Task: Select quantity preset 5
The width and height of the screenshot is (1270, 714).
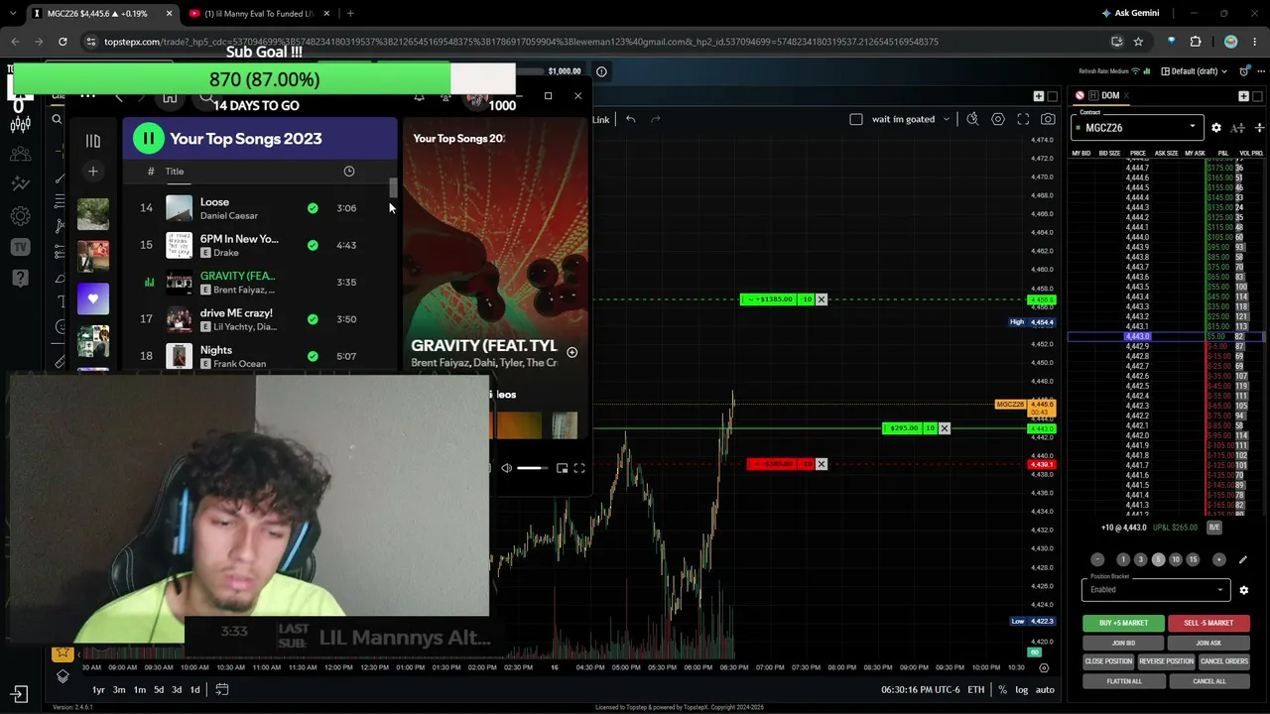Action: tap(1158, 559)
